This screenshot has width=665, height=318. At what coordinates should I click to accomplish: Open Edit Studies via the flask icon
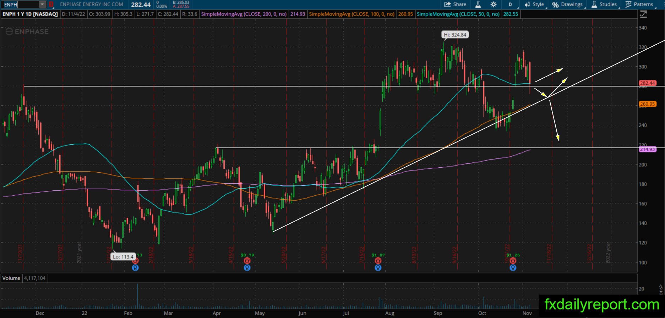tap(478, 5)
